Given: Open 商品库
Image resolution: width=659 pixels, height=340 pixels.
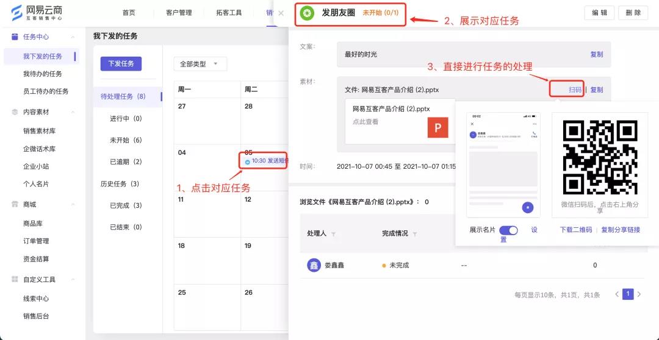Looking at the screenshot, I should click(x=33, y=223).
